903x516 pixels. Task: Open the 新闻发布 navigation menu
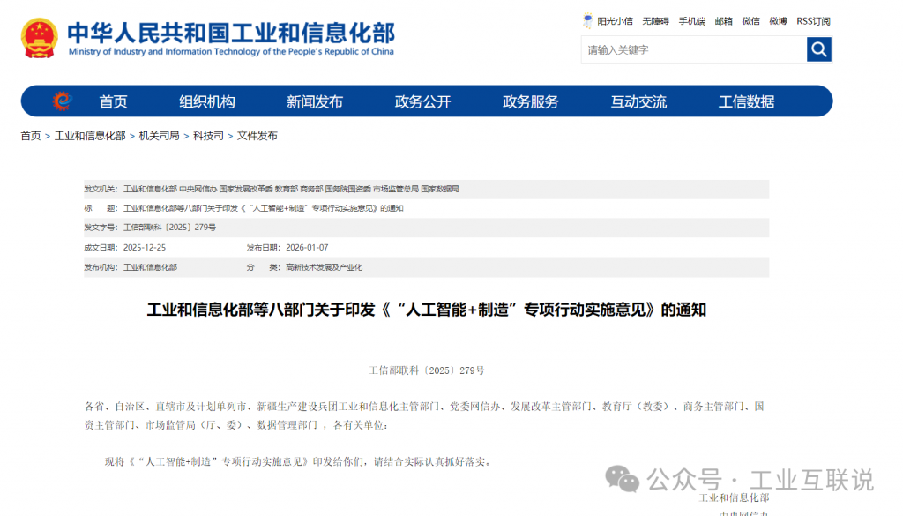pyautogui.click(x=315, y=101)
